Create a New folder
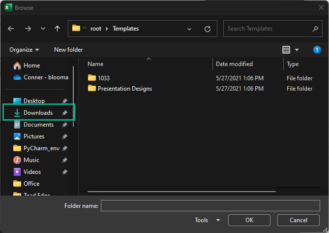 point(68,50)
